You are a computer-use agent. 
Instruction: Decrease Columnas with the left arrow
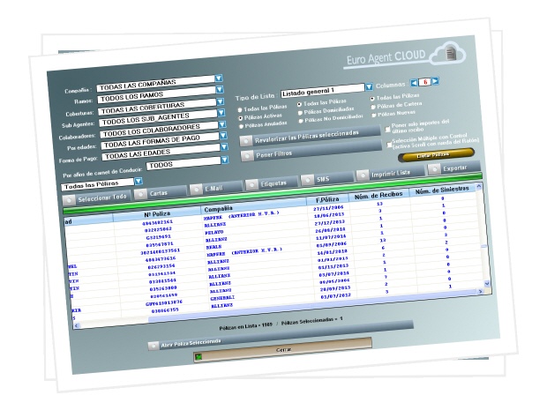[414, 83]
